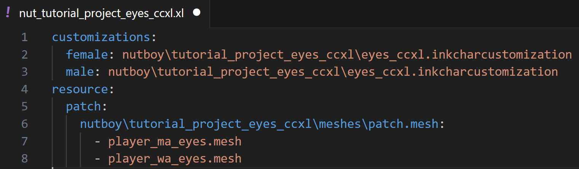Select line number 4 in the gutter
The height and width of the screenshot is (169, 579).
pyautogui.click(x=24, y=89)
